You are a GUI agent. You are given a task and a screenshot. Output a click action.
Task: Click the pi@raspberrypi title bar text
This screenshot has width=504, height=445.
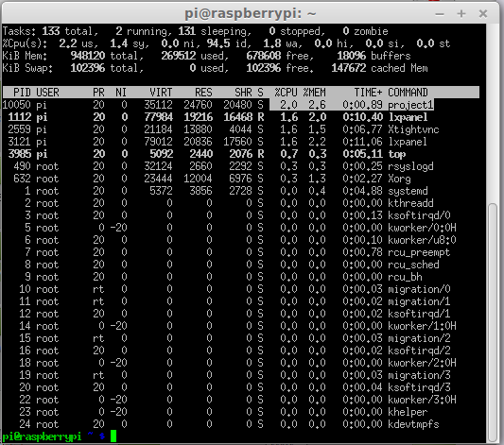click(x=250, y=14)
